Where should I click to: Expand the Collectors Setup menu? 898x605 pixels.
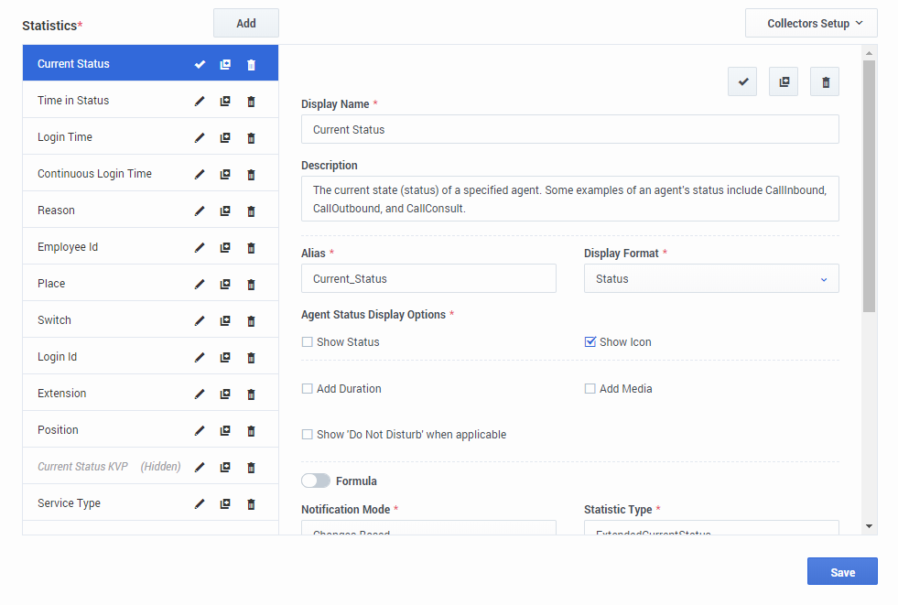811,24
